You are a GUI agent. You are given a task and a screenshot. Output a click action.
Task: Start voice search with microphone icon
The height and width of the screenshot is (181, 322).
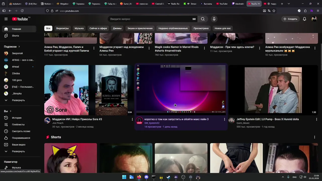pos(214,19)
